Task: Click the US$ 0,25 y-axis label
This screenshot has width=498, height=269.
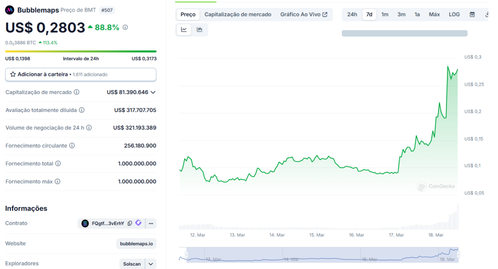Action: [474, 84]
